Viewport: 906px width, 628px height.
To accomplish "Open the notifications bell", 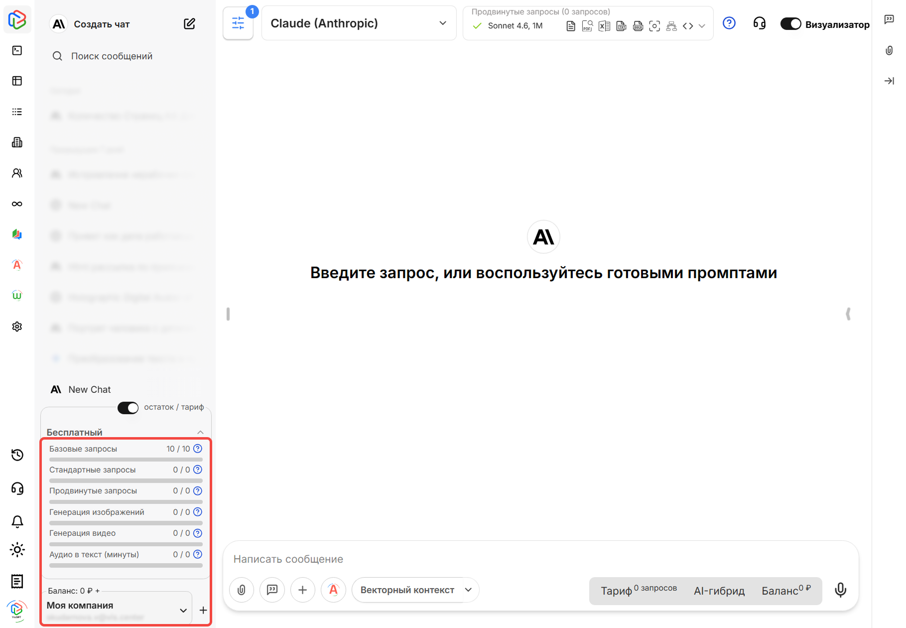I will pyautogui.click(x=17, y=522).
